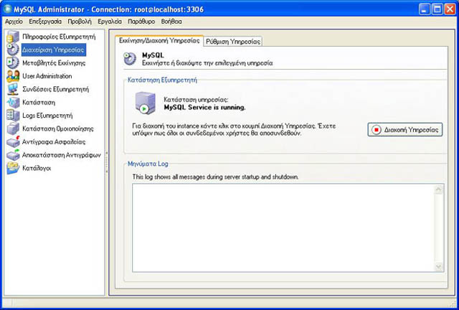Click the Πληροφορίες Εξυπηρετητή server icon

tap(13, 37)
